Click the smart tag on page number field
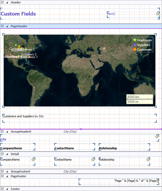The image size is (162, 191). tap(157, 181)
